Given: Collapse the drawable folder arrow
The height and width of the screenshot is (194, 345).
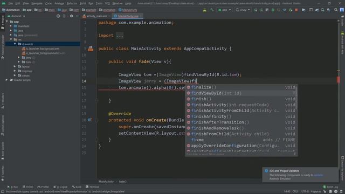Looking at the screenshot, I should click(x=15, y=44).
